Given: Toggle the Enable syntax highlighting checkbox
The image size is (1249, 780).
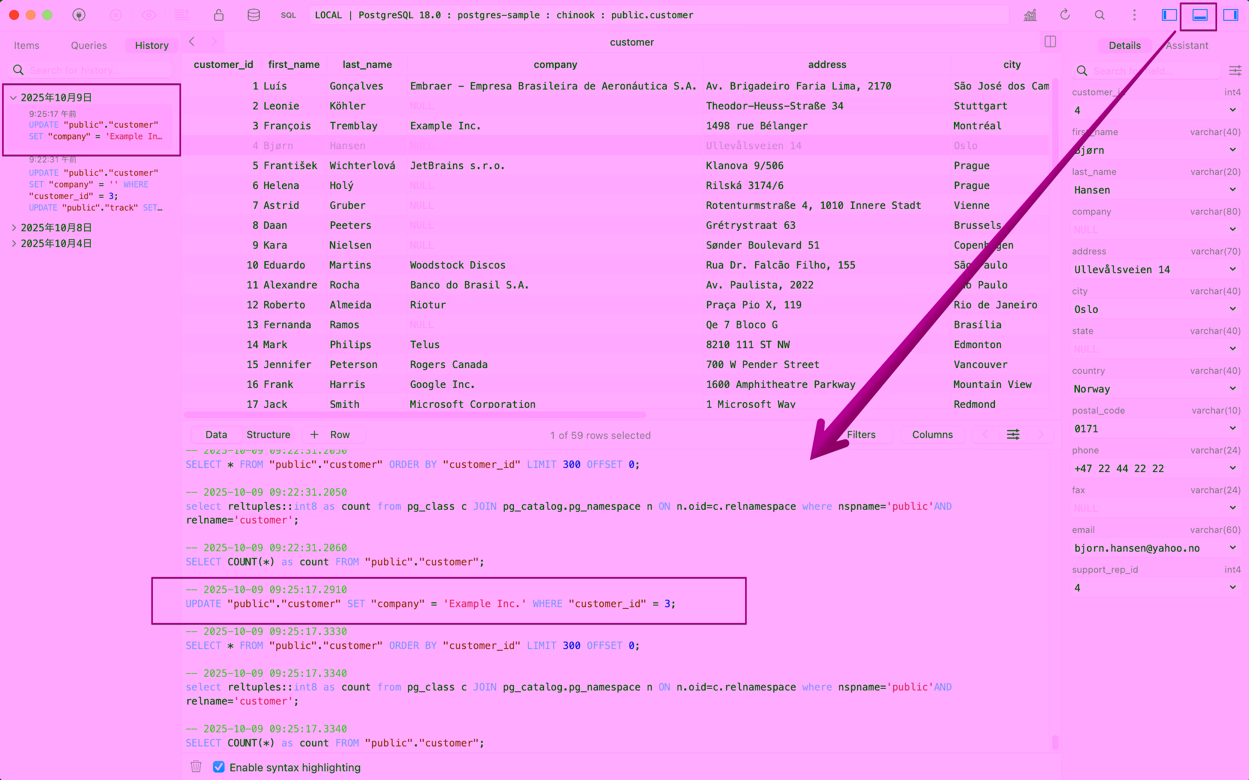Looking at the screenshot, I should coord(219,767).
